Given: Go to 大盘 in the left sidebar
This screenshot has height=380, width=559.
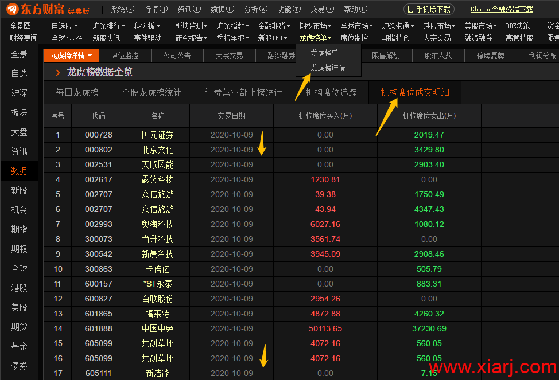Looking at the screenshot, I should point(20,132).
